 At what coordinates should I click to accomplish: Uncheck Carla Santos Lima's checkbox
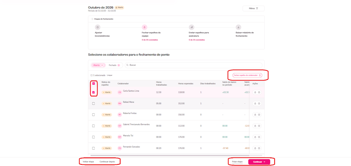(94, 93)
